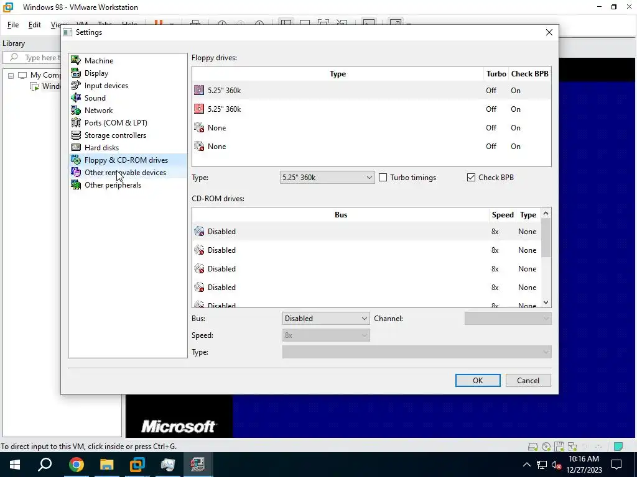The width and height of the screenshot is (637, 477).
Task: Enable the Turbo timings checkbox
Action: [x=383, y=178]
